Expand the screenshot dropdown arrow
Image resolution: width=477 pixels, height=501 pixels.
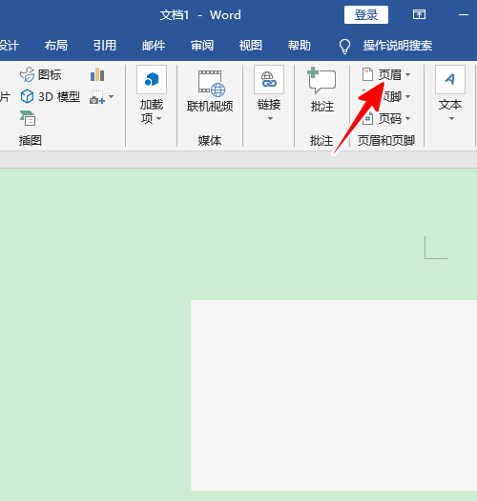click(111, 96)
